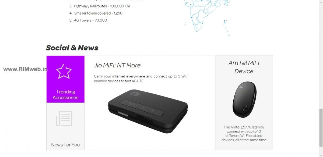Switch to the News For You tab
The width and height of the screenshot is (323, 157).
pos(65,126)
